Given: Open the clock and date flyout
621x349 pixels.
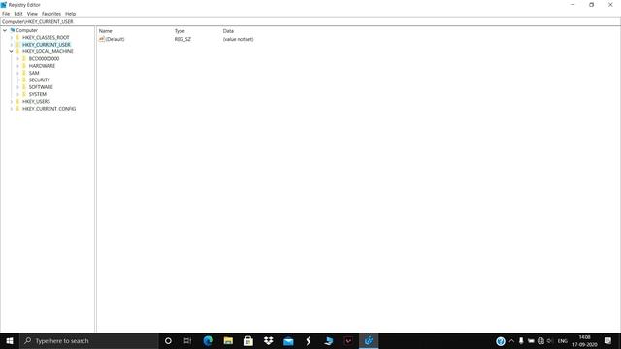Looking at the screenshot, I should click(584, 341).
